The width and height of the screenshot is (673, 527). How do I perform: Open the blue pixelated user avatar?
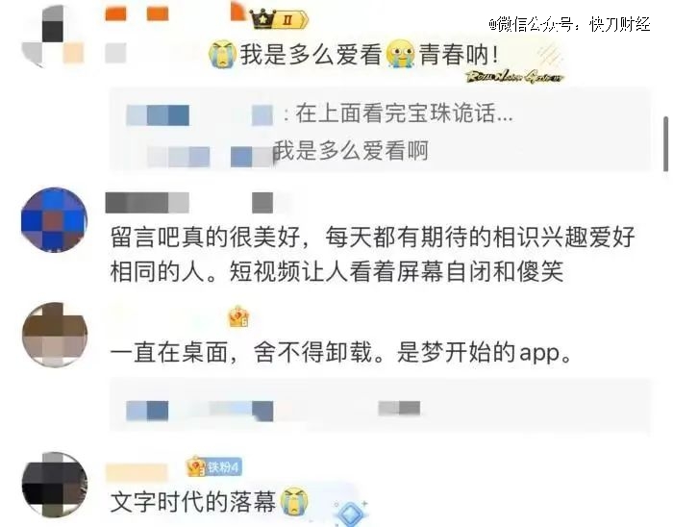[54, 219]
